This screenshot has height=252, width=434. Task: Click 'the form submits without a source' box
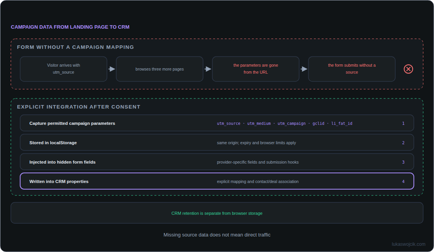click(351, 69)
